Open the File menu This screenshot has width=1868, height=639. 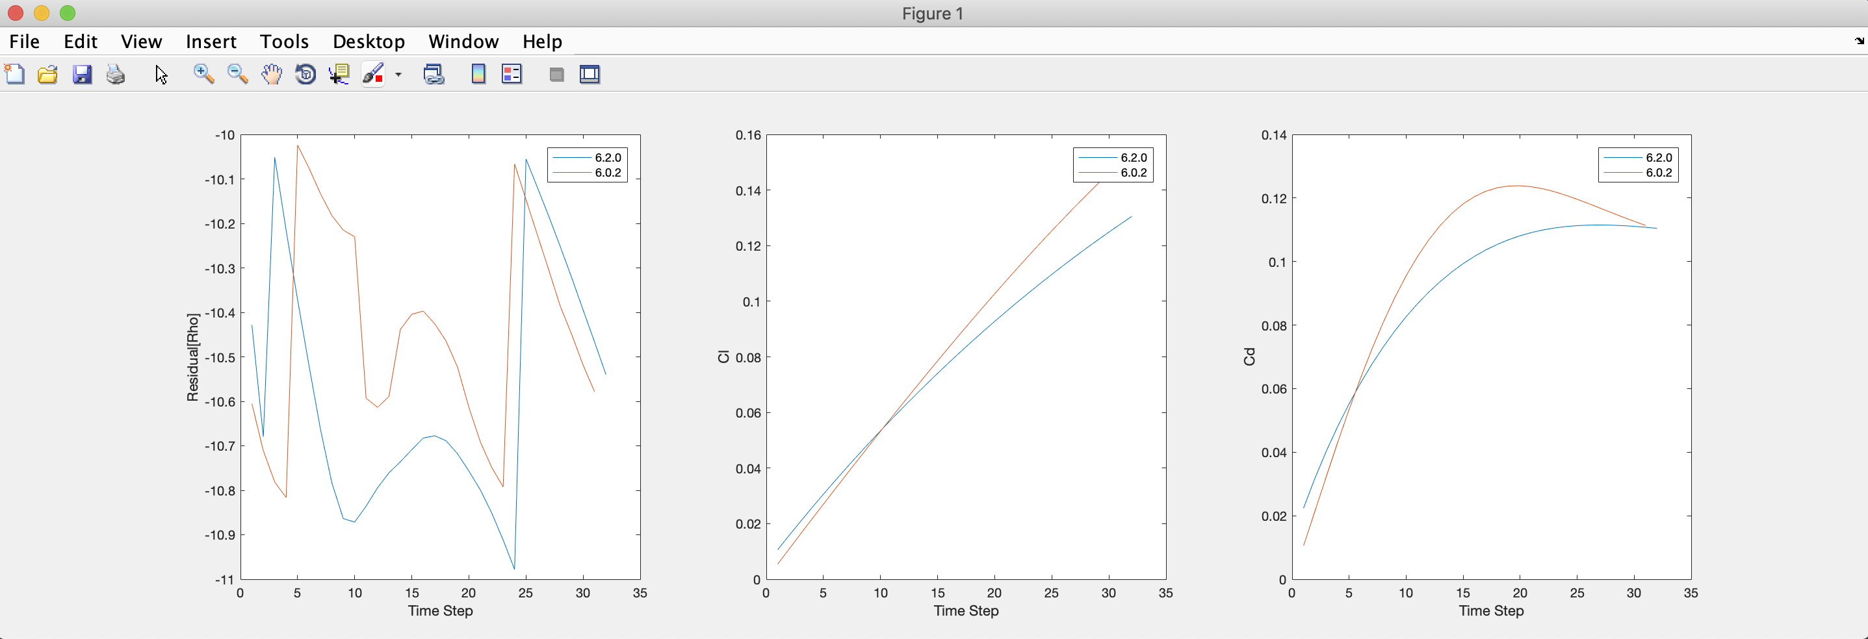coord(25,42)
